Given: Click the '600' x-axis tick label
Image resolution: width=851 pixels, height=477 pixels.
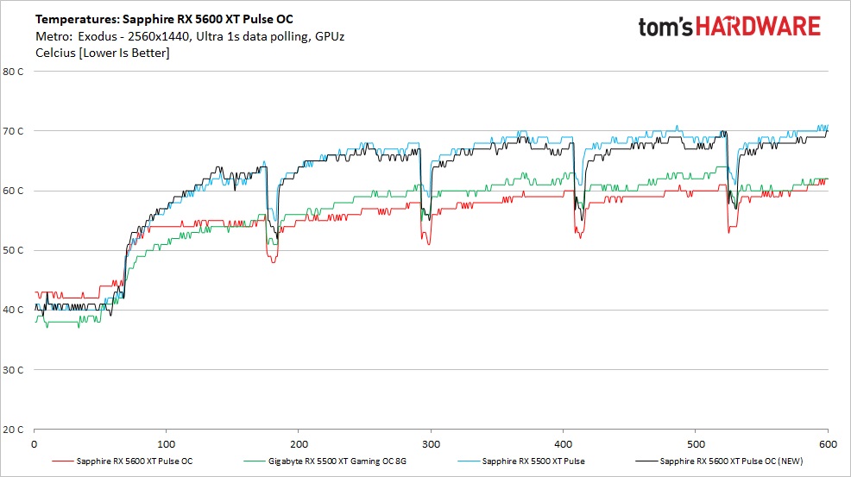Looking at the screenshot, I should click(x=829, y=444).
